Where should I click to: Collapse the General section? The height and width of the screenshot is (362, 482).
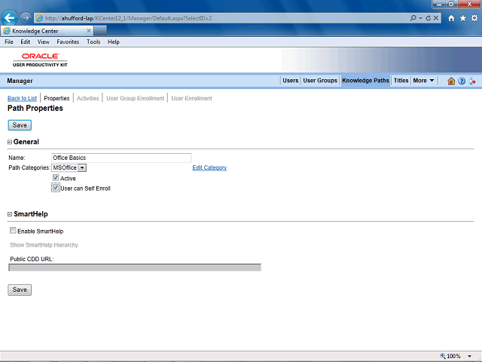10,142
